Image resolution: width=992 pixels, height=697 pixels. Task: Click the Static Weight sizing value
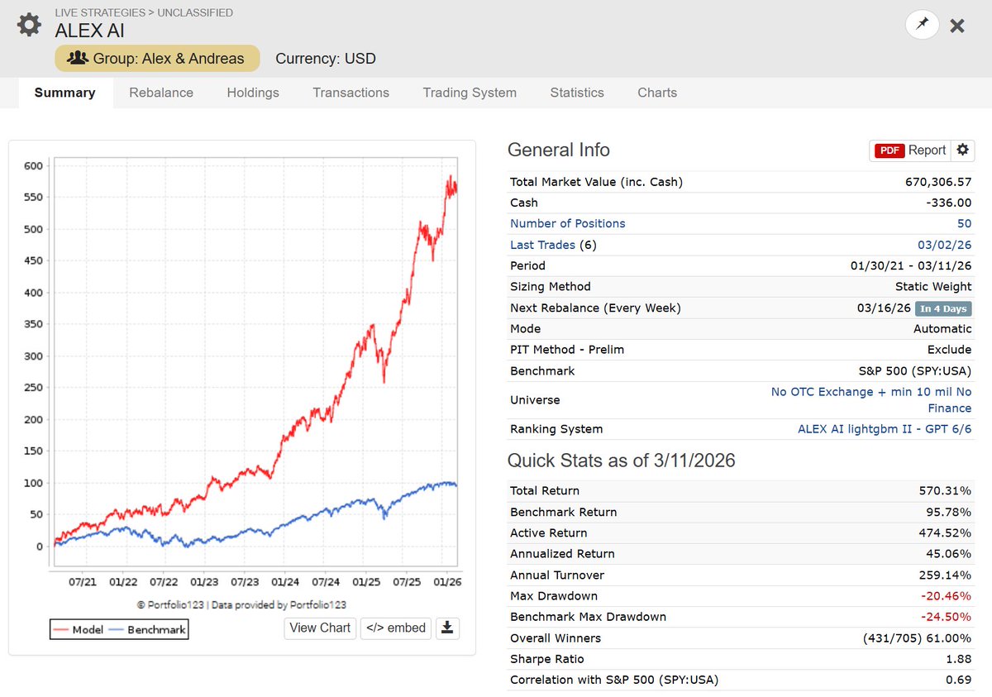pos(933,287)
